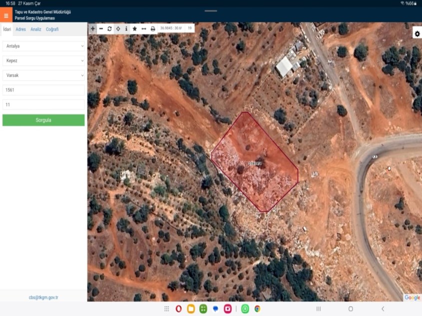Click the zoom out minus icon
Image resolution: width=422 pixels, height=316 pixels.
[101, 29]
